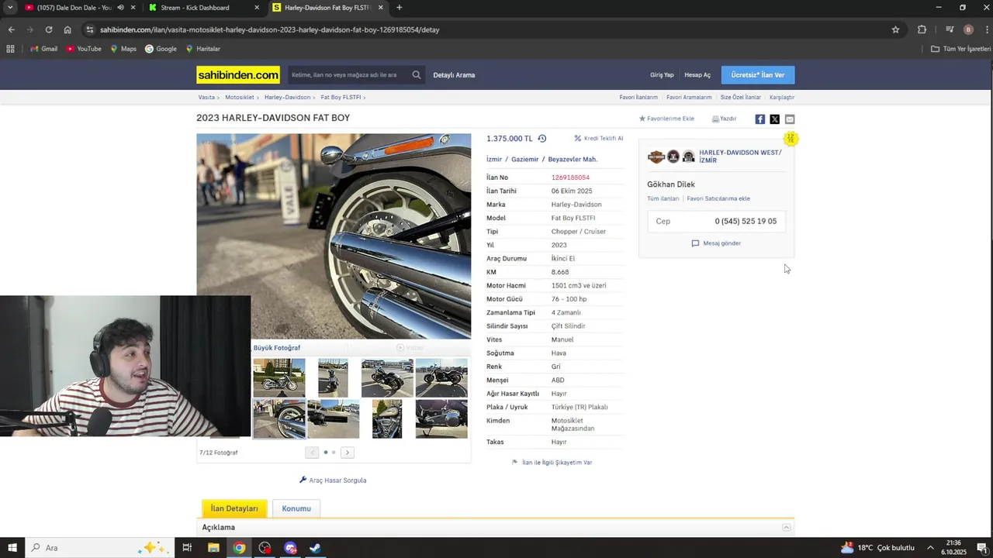Open Chrome extensions puzzle icon
The width and height of the screenshot is (993, 558).
[922, 29]
